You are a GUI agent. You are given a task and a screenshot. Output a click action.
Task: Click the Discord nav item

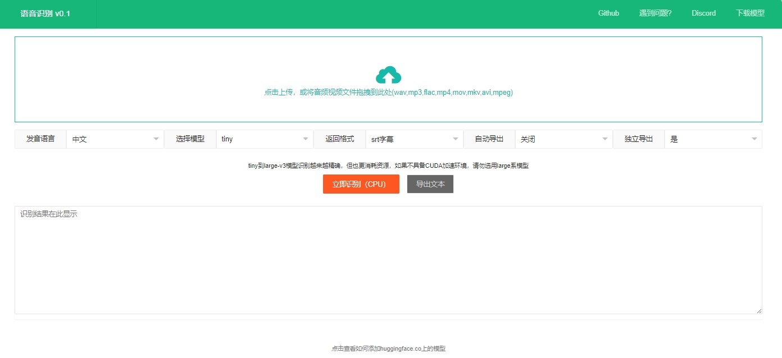click(703, 13)
